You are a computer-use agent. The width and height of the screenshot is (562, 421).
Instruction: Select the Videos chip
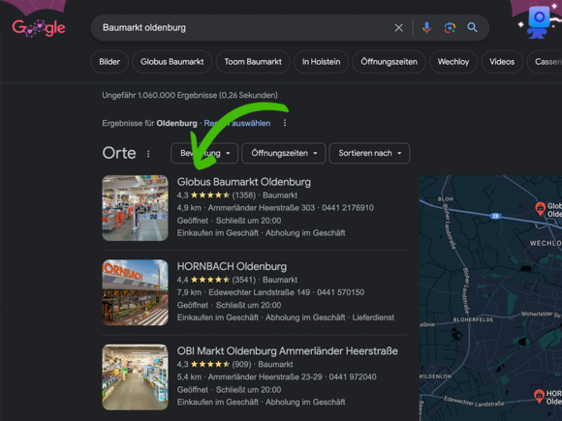tap(502, 62)
